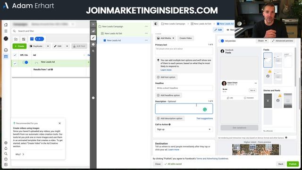This screenshot has height=170, width=302.
Task: Click the green Create button
Action: (x=19, y=46)
